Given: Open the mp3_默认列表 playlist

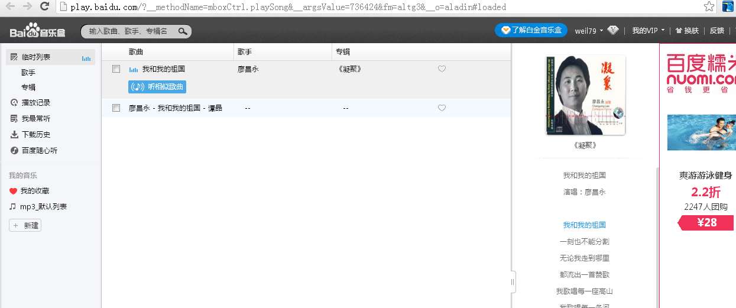Looking at the screenshot, I should pyautogui.click(x=44, y=207).
